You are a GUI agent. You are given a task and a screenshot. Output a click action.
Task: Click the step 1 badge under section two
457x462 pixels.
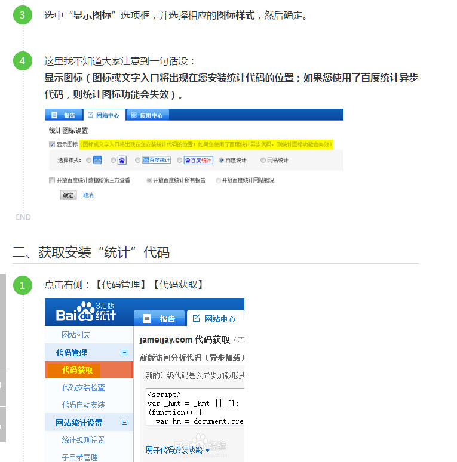[22, 285]
